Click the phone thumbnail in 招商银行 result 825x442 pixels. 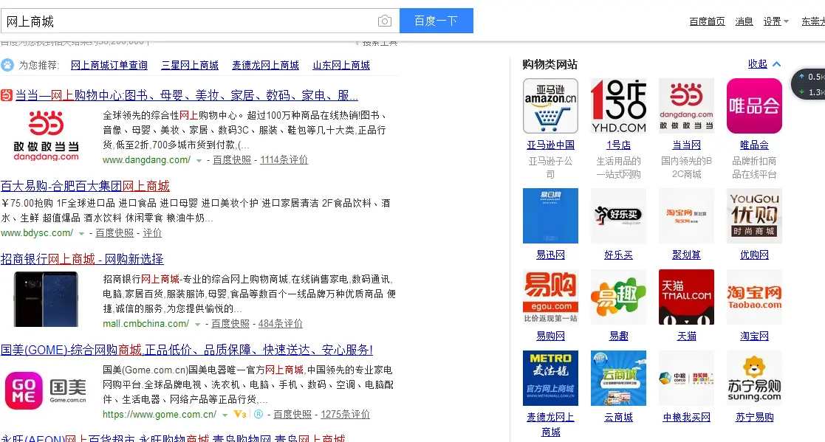[x=47, y=300]
